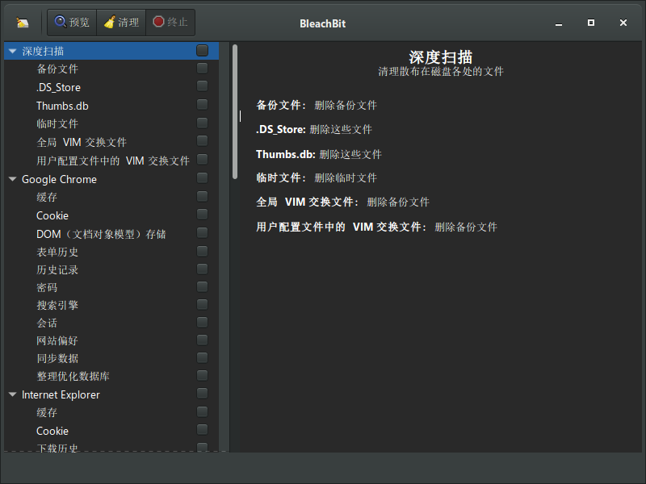Toggle the 临时文件 checkbox

203,123
